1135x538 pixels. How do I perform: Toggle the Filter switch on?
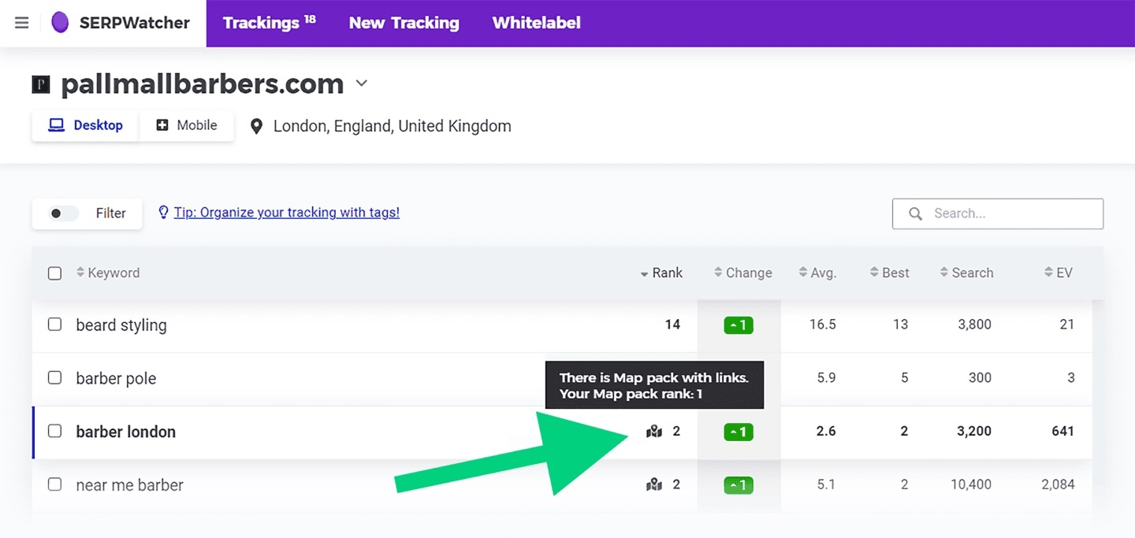click(62, 213)
